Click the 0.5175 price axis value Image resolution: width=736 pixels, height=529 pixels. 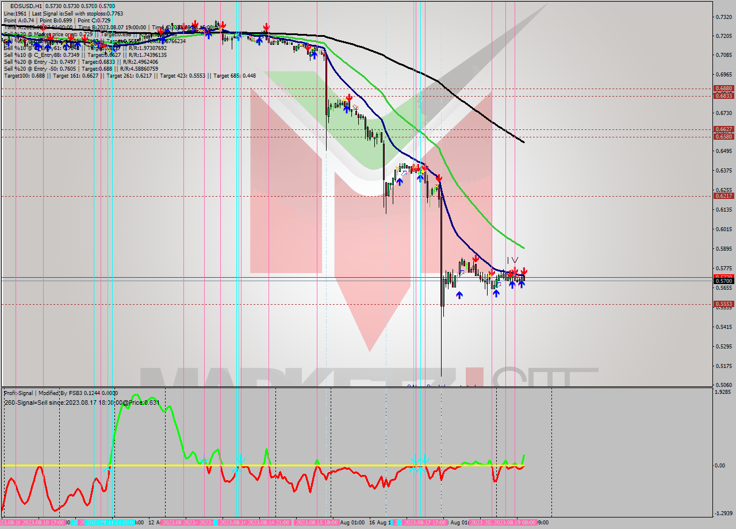click(723, 365)
